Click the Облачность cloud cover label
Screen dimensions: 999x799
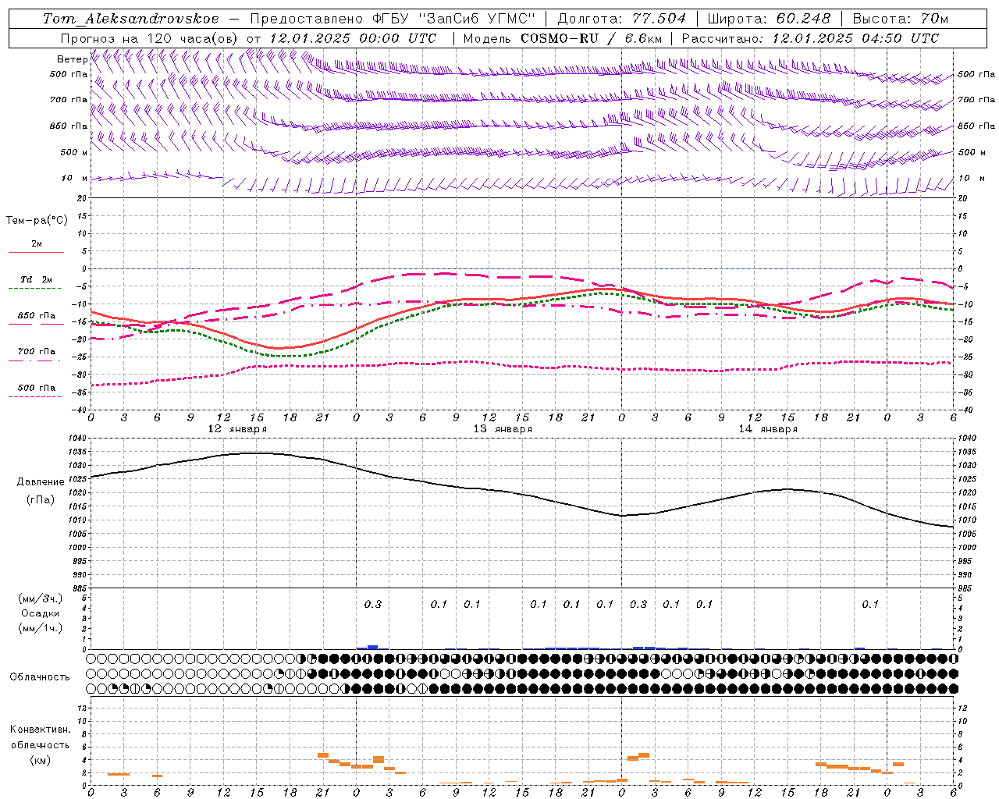click(x=40, y=677)
